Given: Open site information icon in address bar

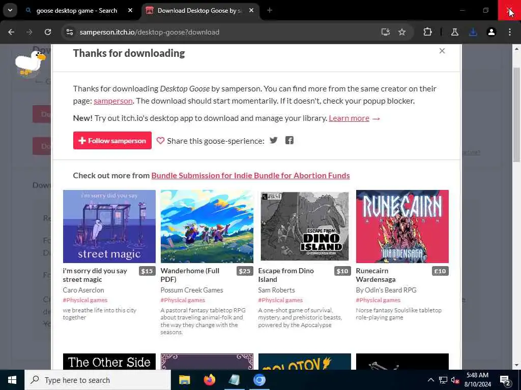Looking at the screenshot, I should (x=69, y=32).
